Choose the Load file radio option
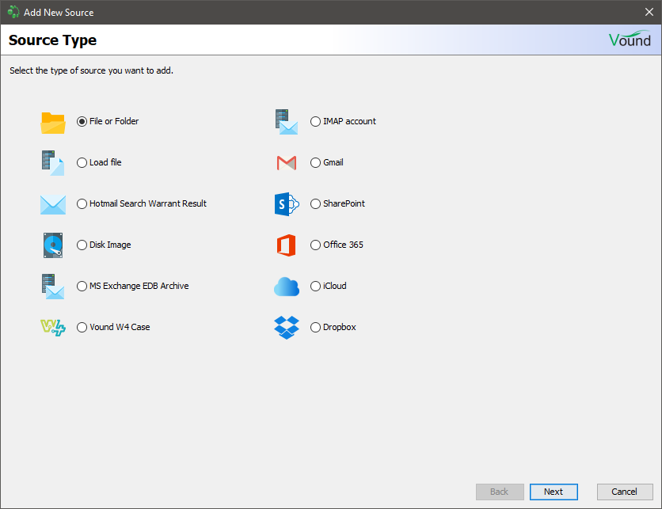This screenshot has height=509, width=662. tap(82, 163)
